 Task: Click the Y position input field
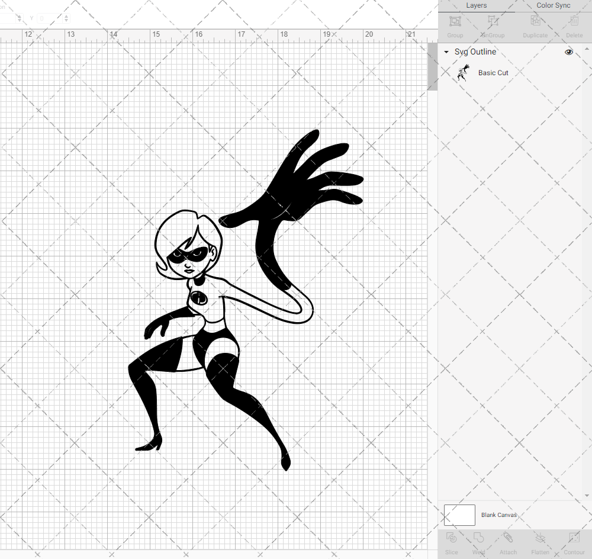(x=50, y=18)
